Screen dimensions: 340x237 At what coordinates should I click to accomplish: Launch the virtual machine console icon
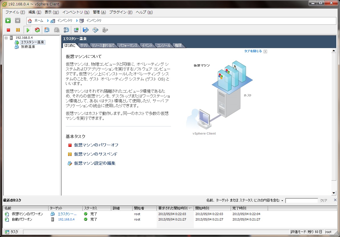pyautogui.click(x=76, y=30)
